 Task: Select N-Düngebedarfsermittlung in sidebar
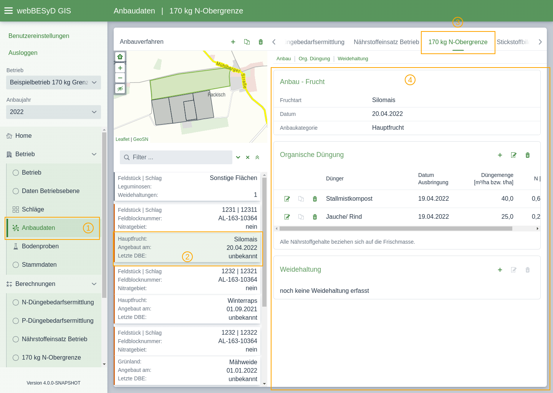pos(54,302)
